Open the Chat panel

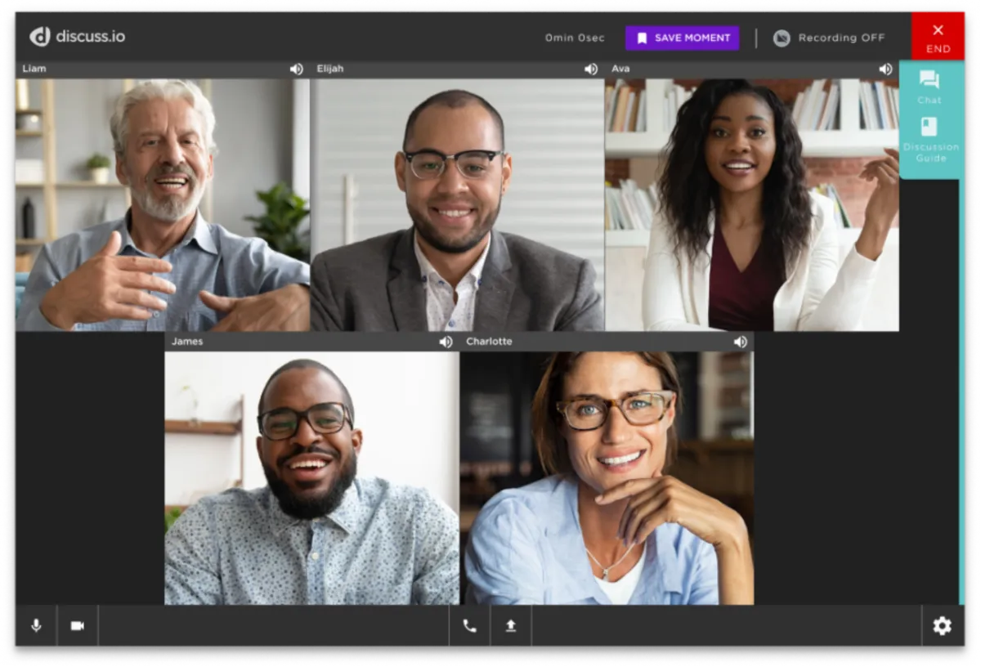point(929,87)
